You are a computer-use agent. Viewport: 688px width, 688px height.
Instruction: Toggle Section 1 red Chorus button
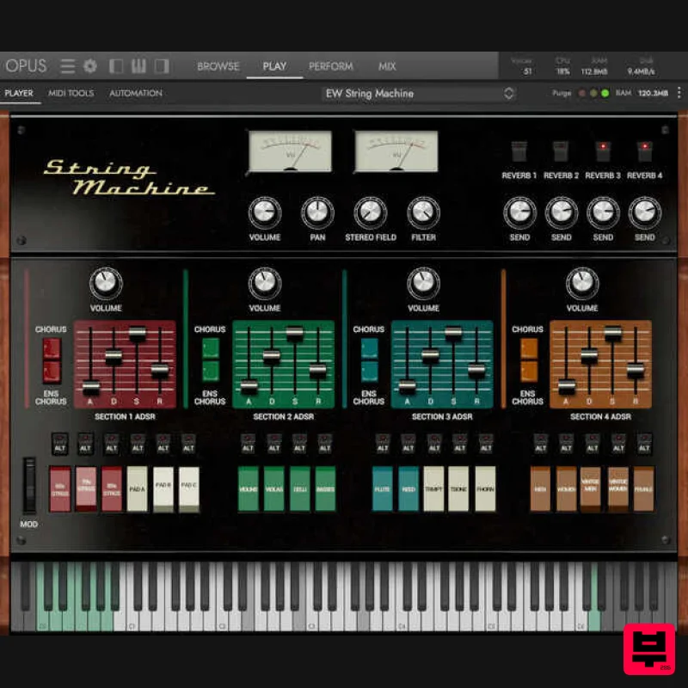52,349
